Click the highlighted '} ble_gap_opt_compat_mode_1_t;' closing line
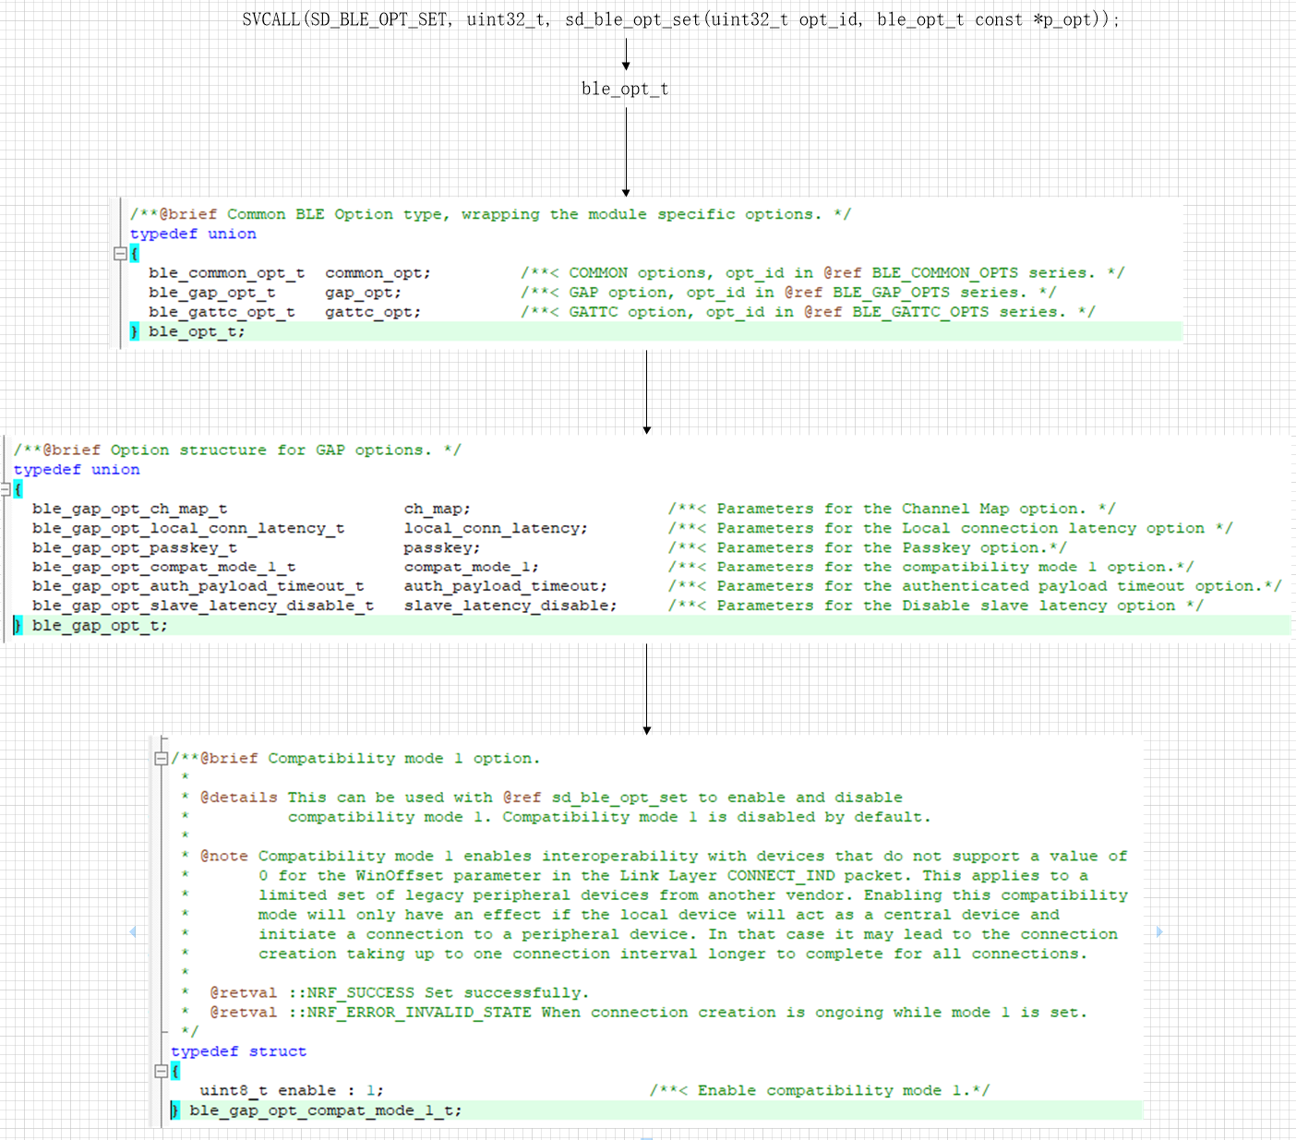 click(656, 1110)
